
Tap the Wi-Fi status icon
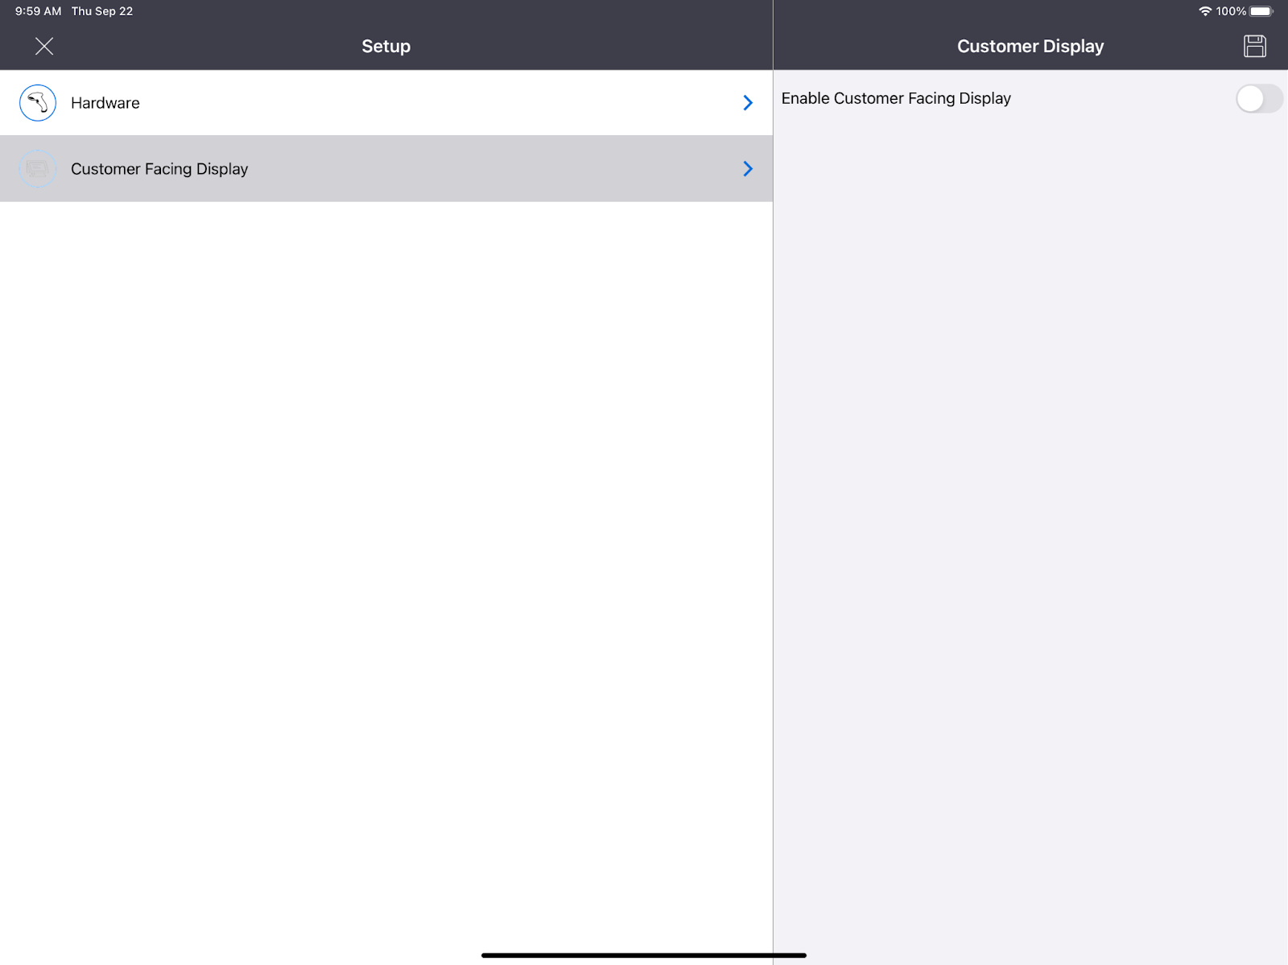(1204, 11)
